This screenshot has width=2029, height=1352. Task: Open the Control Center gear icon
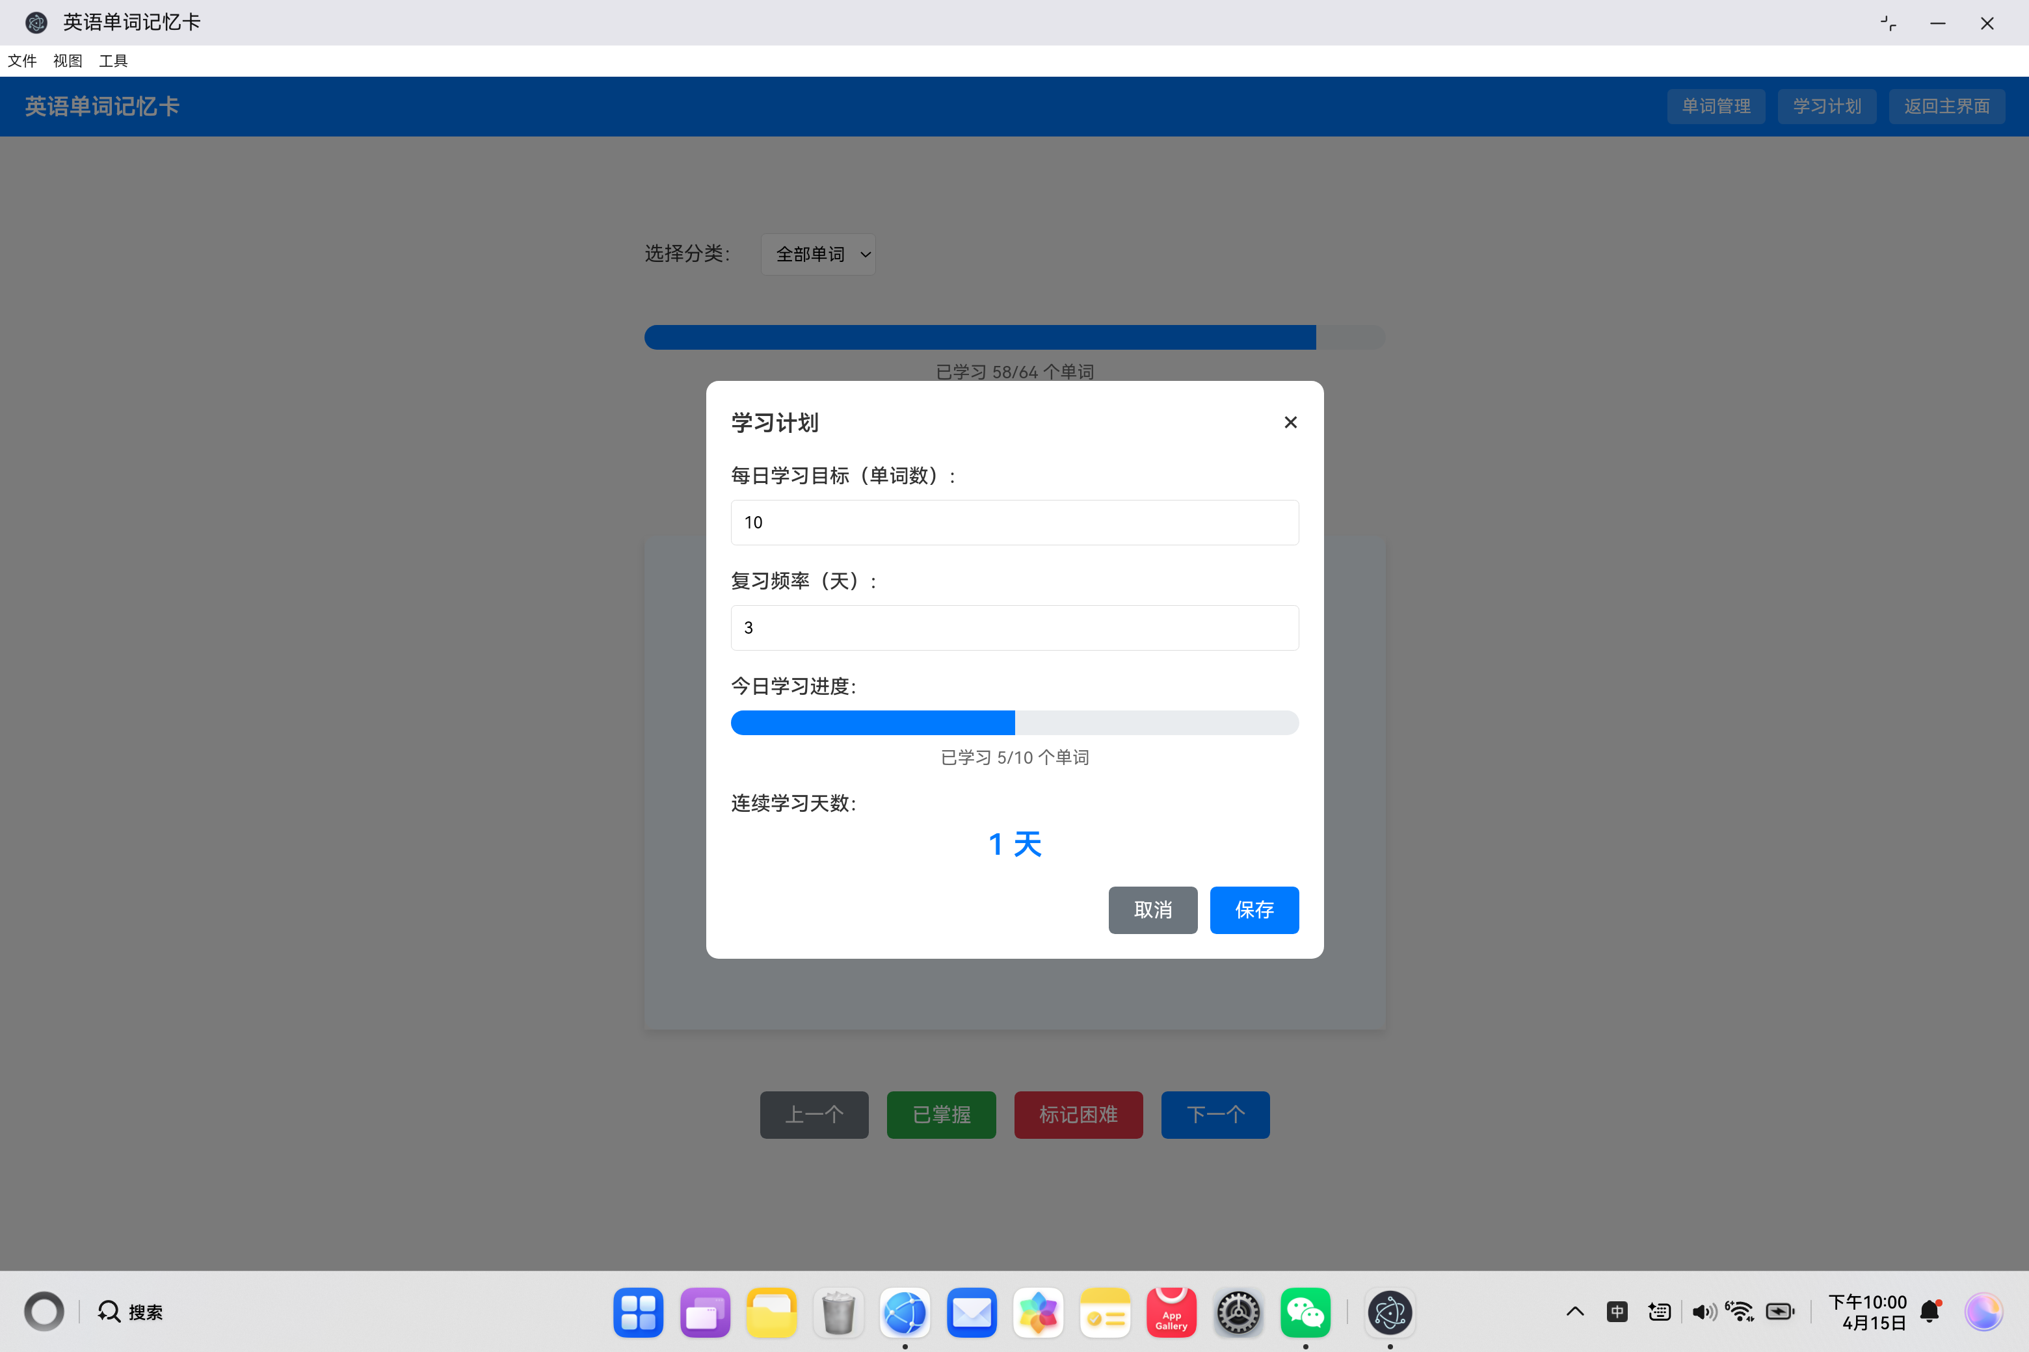coord(1239,1312)
